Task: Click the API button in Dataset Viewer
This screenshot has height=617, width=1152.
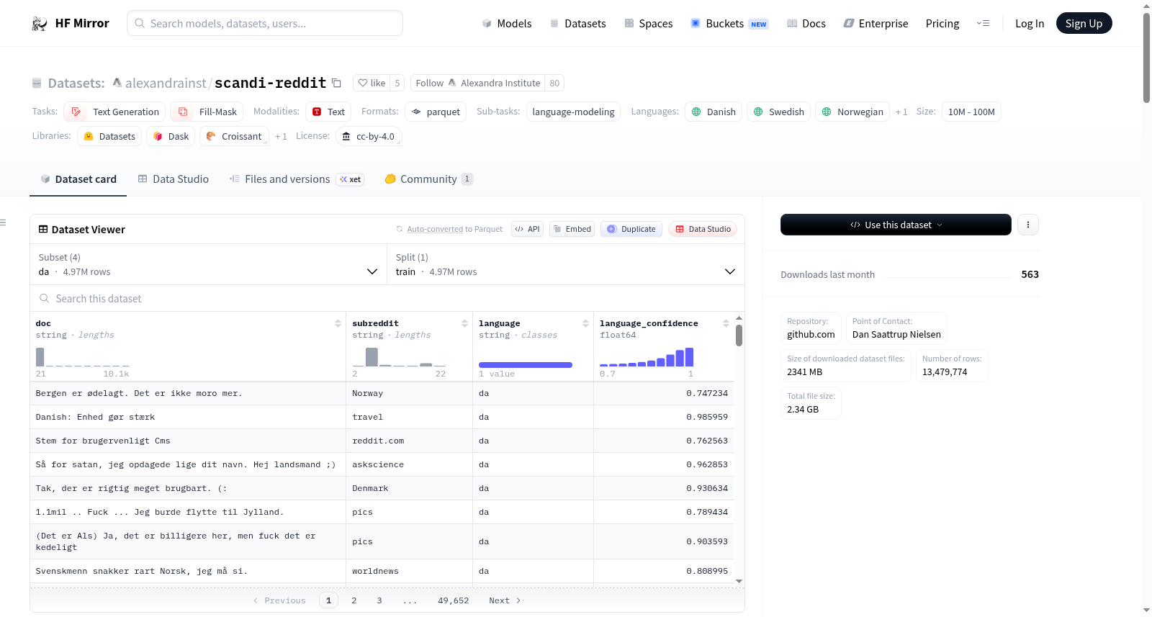Action: 527,229
